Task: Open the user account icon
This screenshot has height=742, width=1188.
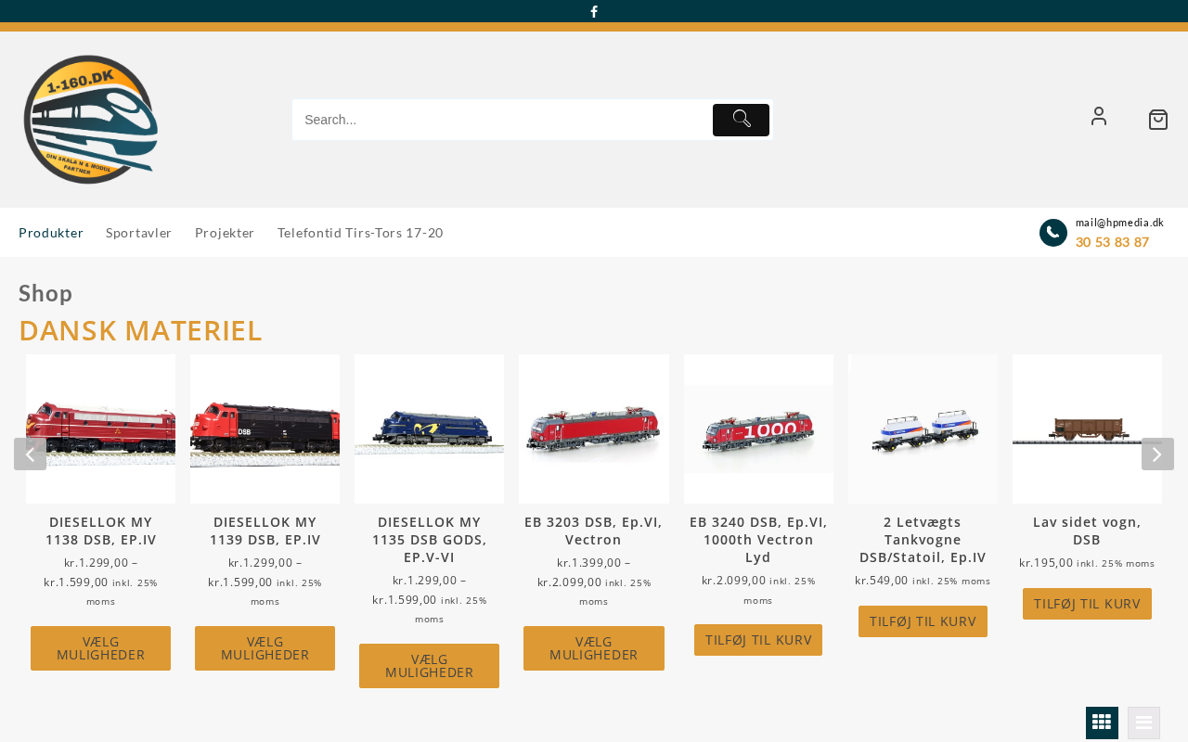Action: [x=1099, y=116]
